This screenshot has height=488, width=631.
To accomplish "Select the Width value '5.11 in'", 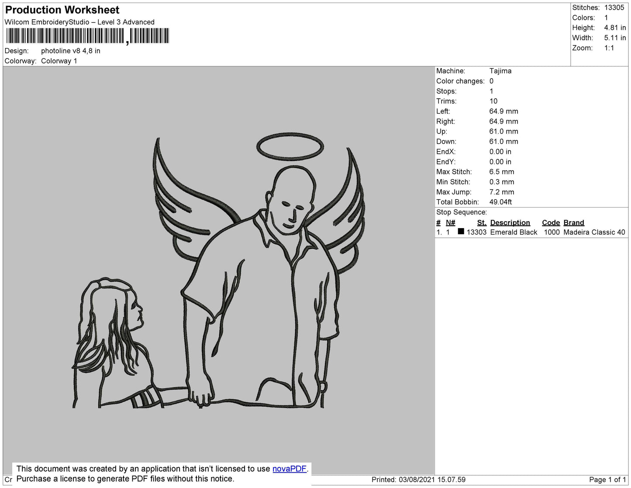I will click(615, 38).
